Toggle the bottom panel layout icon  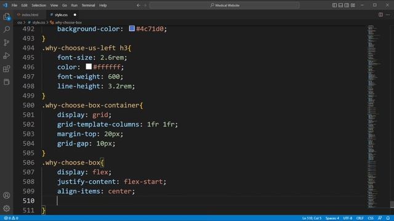tap(340, 6)
